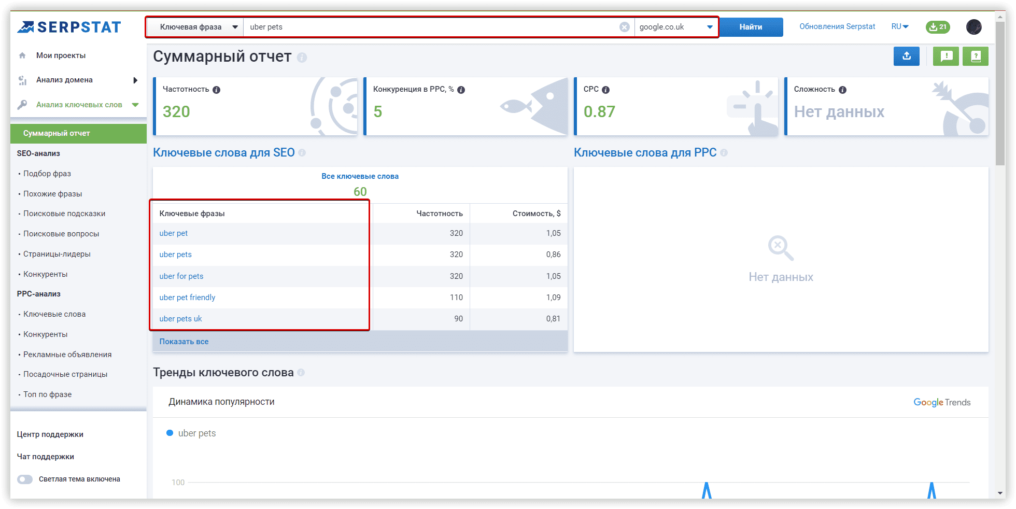This screenshot has width=1016, height=509.
Task: Open Рекламные объявления in the sidebar
Action: pyautogui.click(x=67, y=355)
